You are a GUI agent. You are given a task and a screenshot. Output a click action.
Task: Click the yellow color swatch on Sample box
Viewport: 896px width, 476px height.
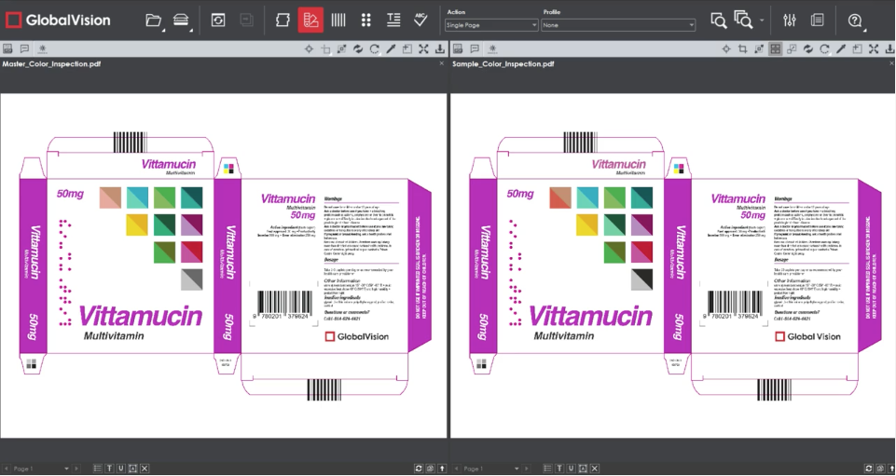[x=587, y=224]
